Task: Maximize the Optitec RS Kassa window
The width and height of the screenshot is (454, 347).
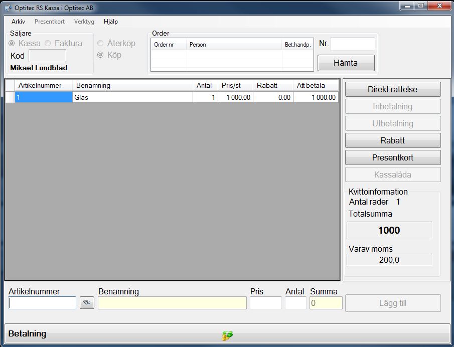Action: (421, 6)
